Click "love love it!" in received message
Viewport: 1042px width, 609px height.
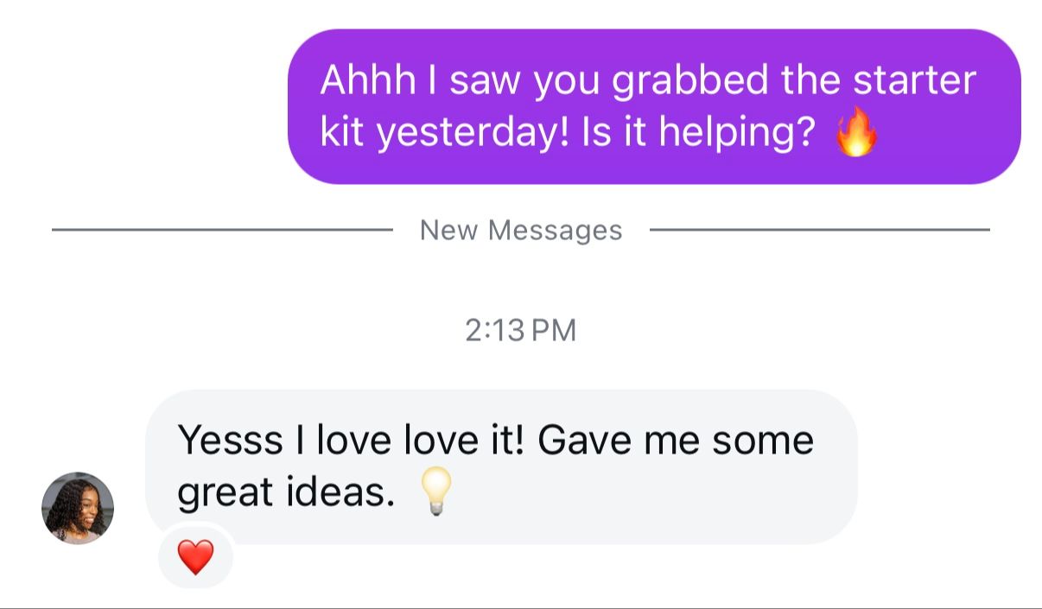pyautogui.click(x=421, y=441)
